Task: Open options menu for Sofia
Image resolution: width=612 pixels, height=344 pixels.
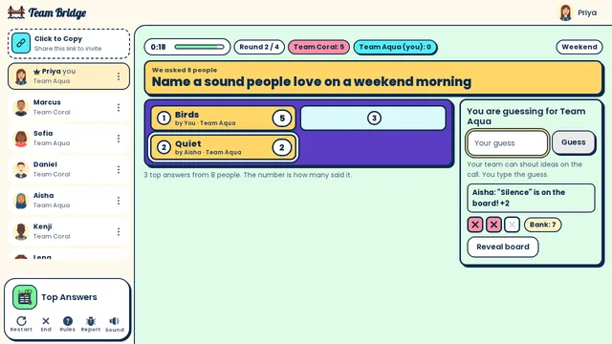Action: click(x=119, y=139)
